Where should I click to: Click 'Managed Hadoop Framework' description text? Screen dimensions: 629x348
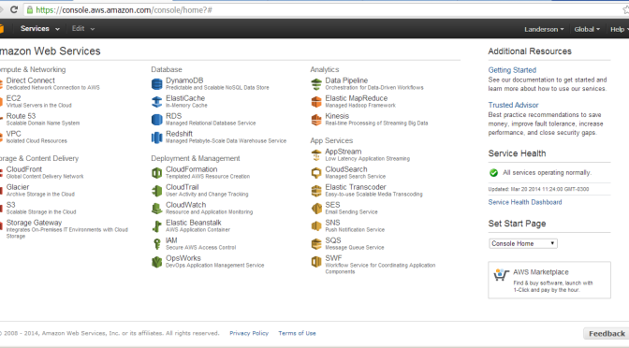click(360, 106)
